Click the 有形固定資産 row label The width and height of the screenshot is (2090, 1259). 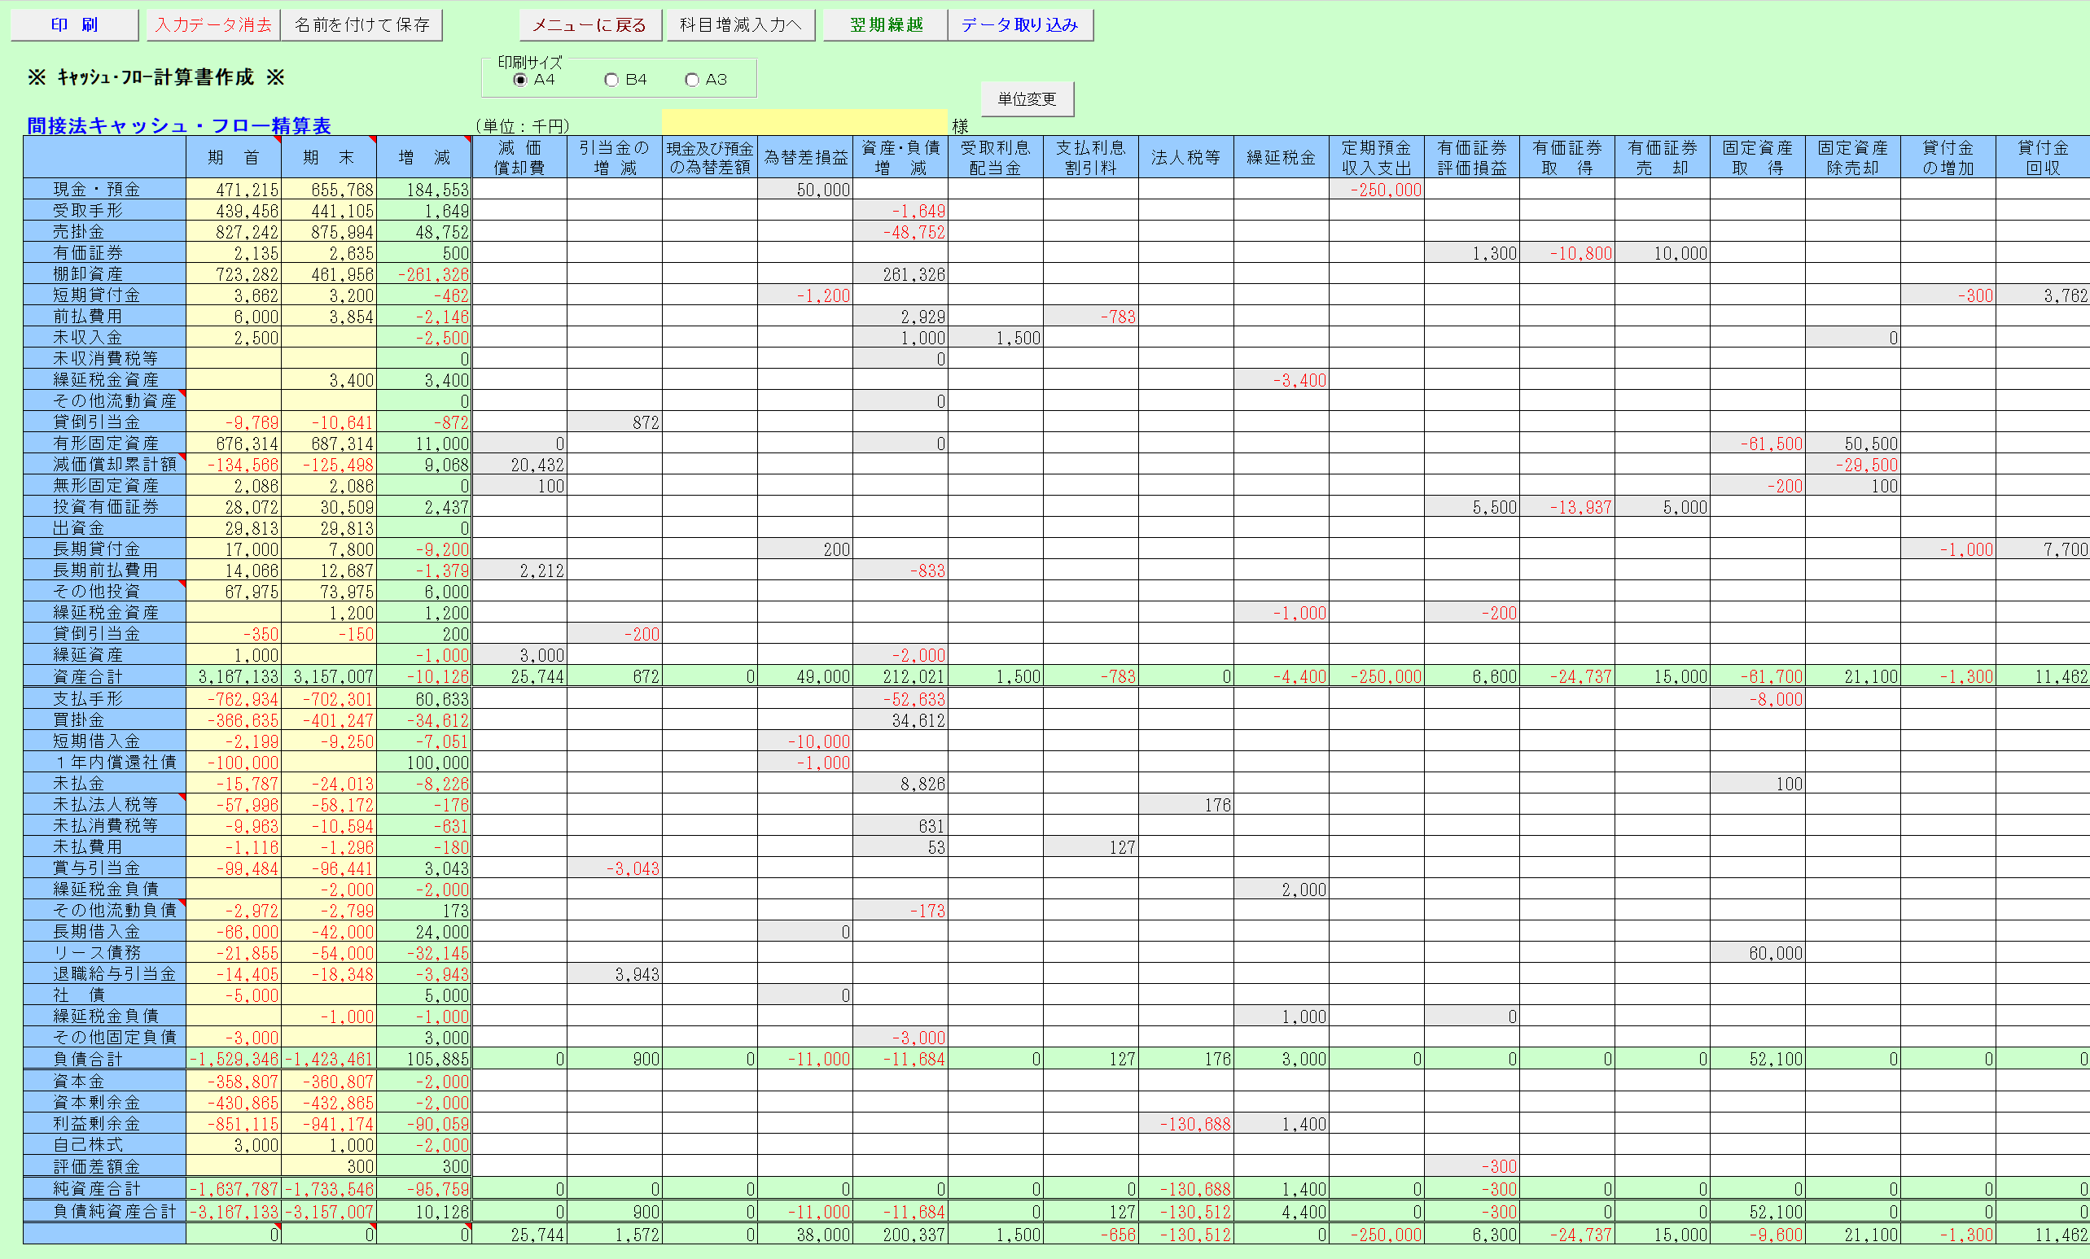pyautogui.click(x=104, y=444)
